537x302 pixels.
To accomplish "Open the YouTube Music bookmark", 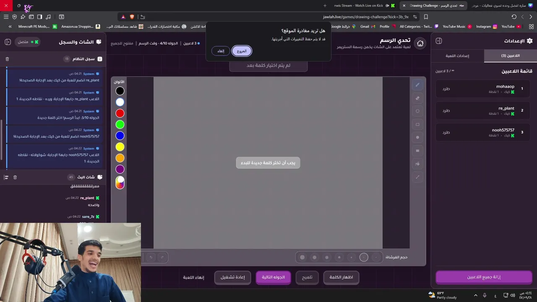I will (x=457, y=26).
